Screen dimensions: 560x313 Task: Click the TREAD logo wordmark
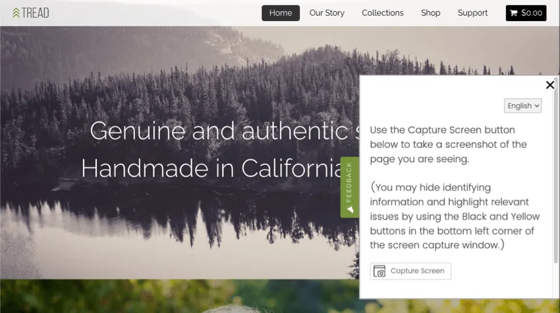coord(35,13)
